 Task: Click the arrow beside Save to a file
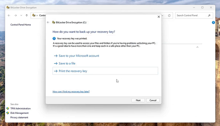pos(56,63)
